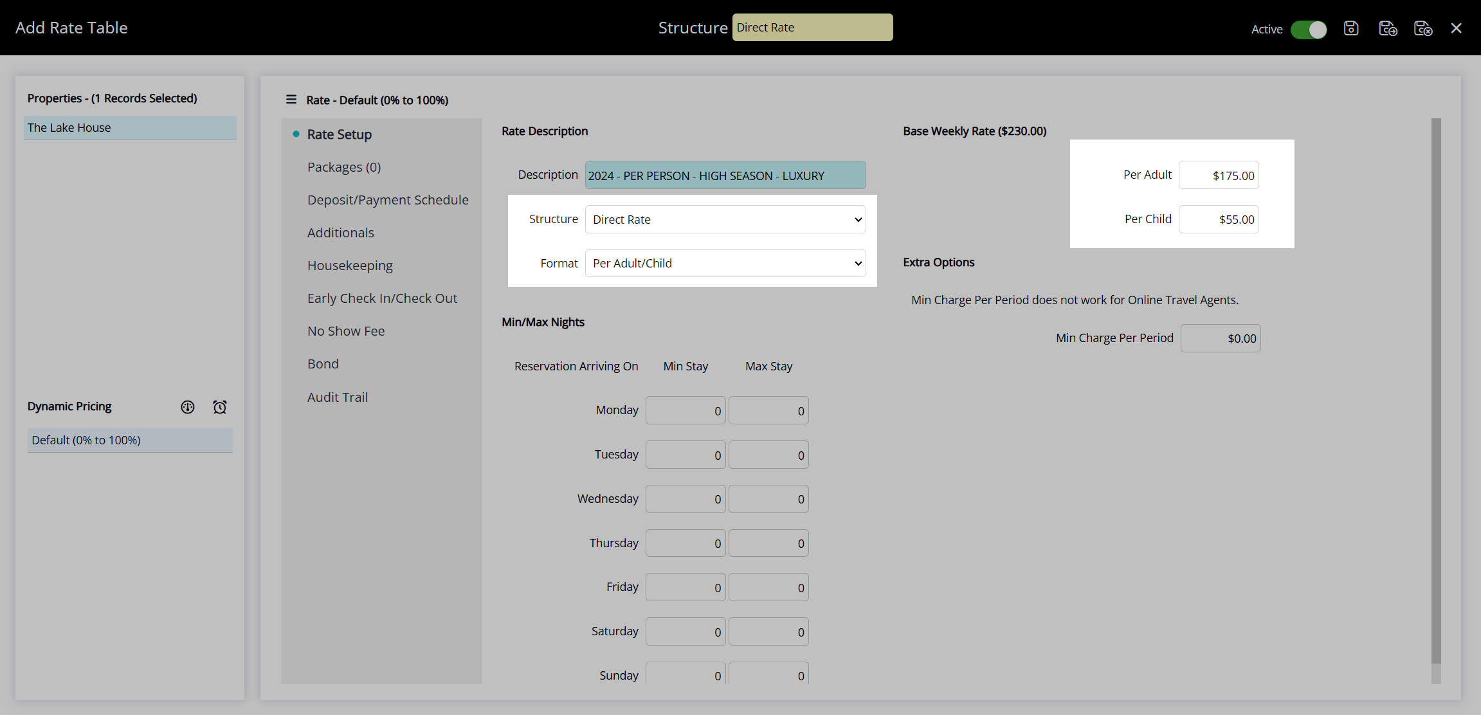Click Sunday Min Stay field
Image resolution: width=1481 pixels, height=715 pixels.
coord(686,673)
